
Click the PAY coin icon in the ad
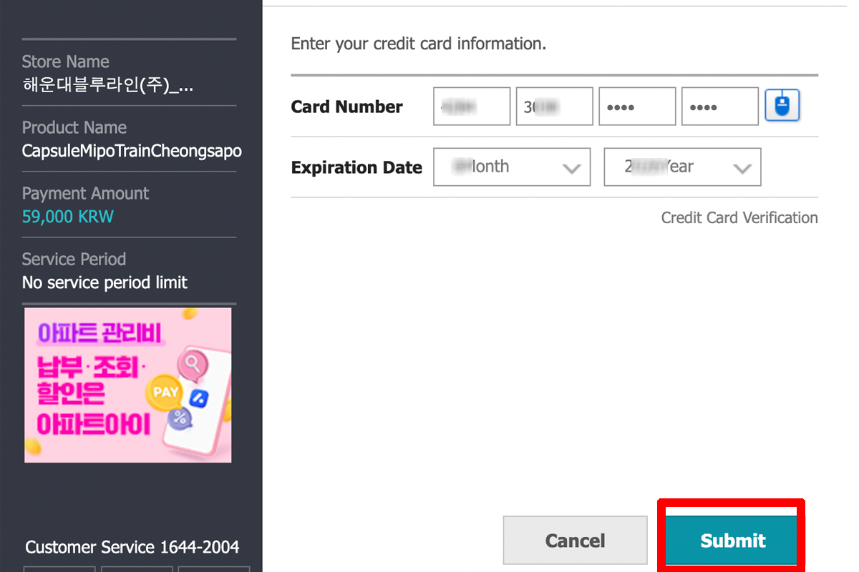coord(165,392)
